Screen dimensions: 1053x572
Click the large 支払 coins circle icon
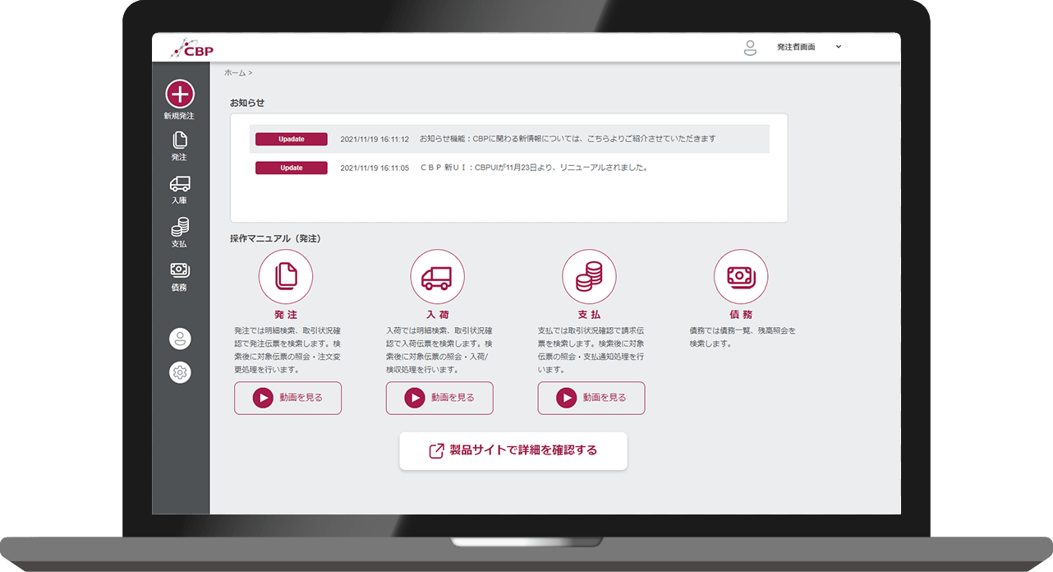point(589,277)
